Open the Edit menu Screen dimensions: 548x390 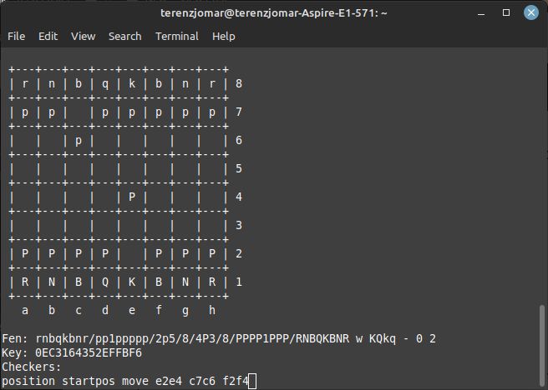tap(48, 36)
